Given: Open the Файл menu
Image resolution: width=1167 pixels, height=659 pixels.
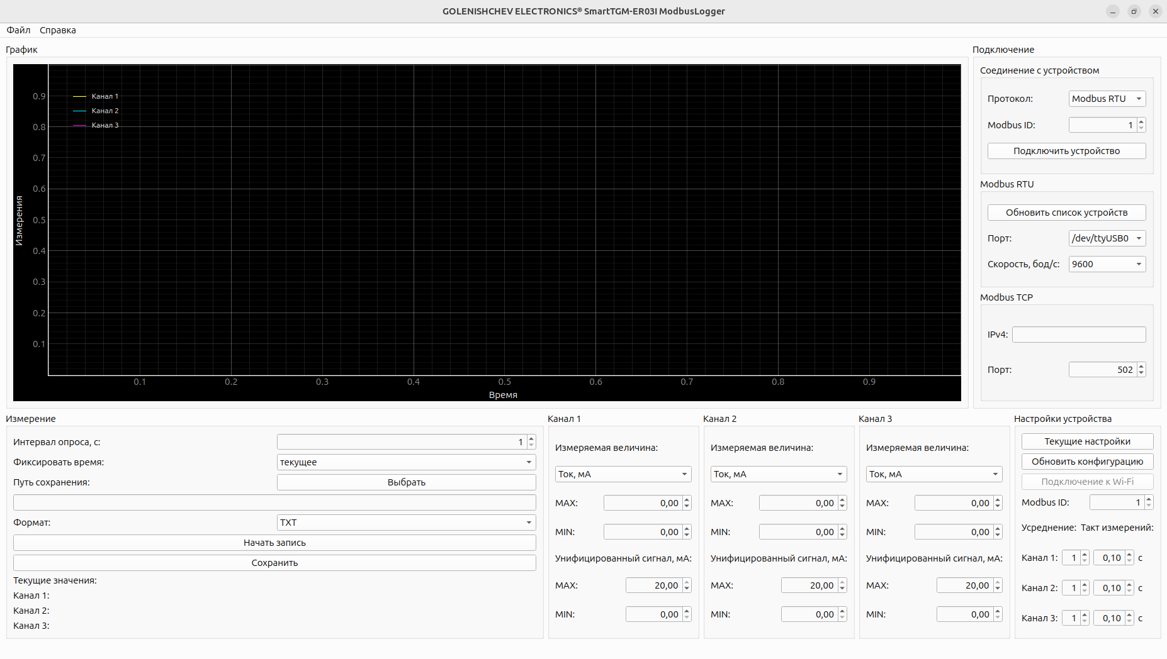Looking at the screenshot, I should click(18, 30).
